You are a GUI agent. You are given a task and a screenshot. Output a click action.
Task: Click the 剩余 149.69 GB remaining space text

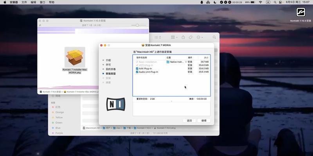(x=198, y=99)
